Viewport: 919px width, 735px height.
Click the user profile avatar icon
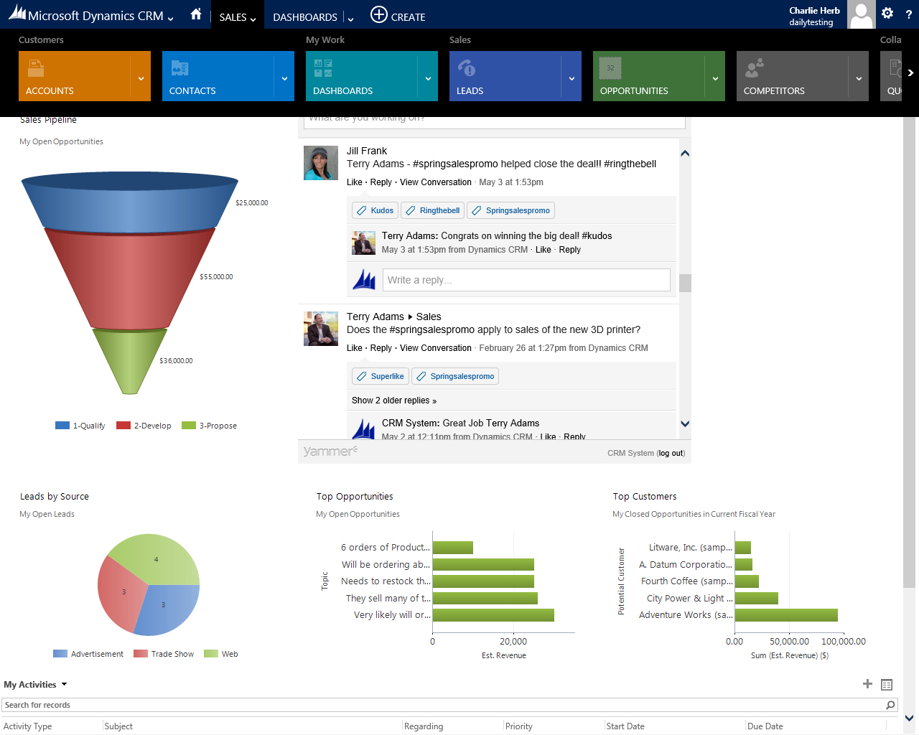tap(861, 14)
